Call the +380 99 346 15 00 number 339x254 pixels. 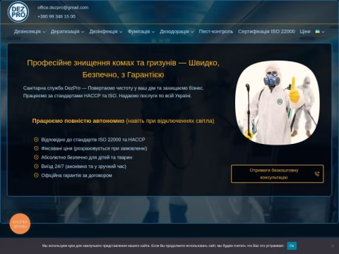click(x=56, y=16)
